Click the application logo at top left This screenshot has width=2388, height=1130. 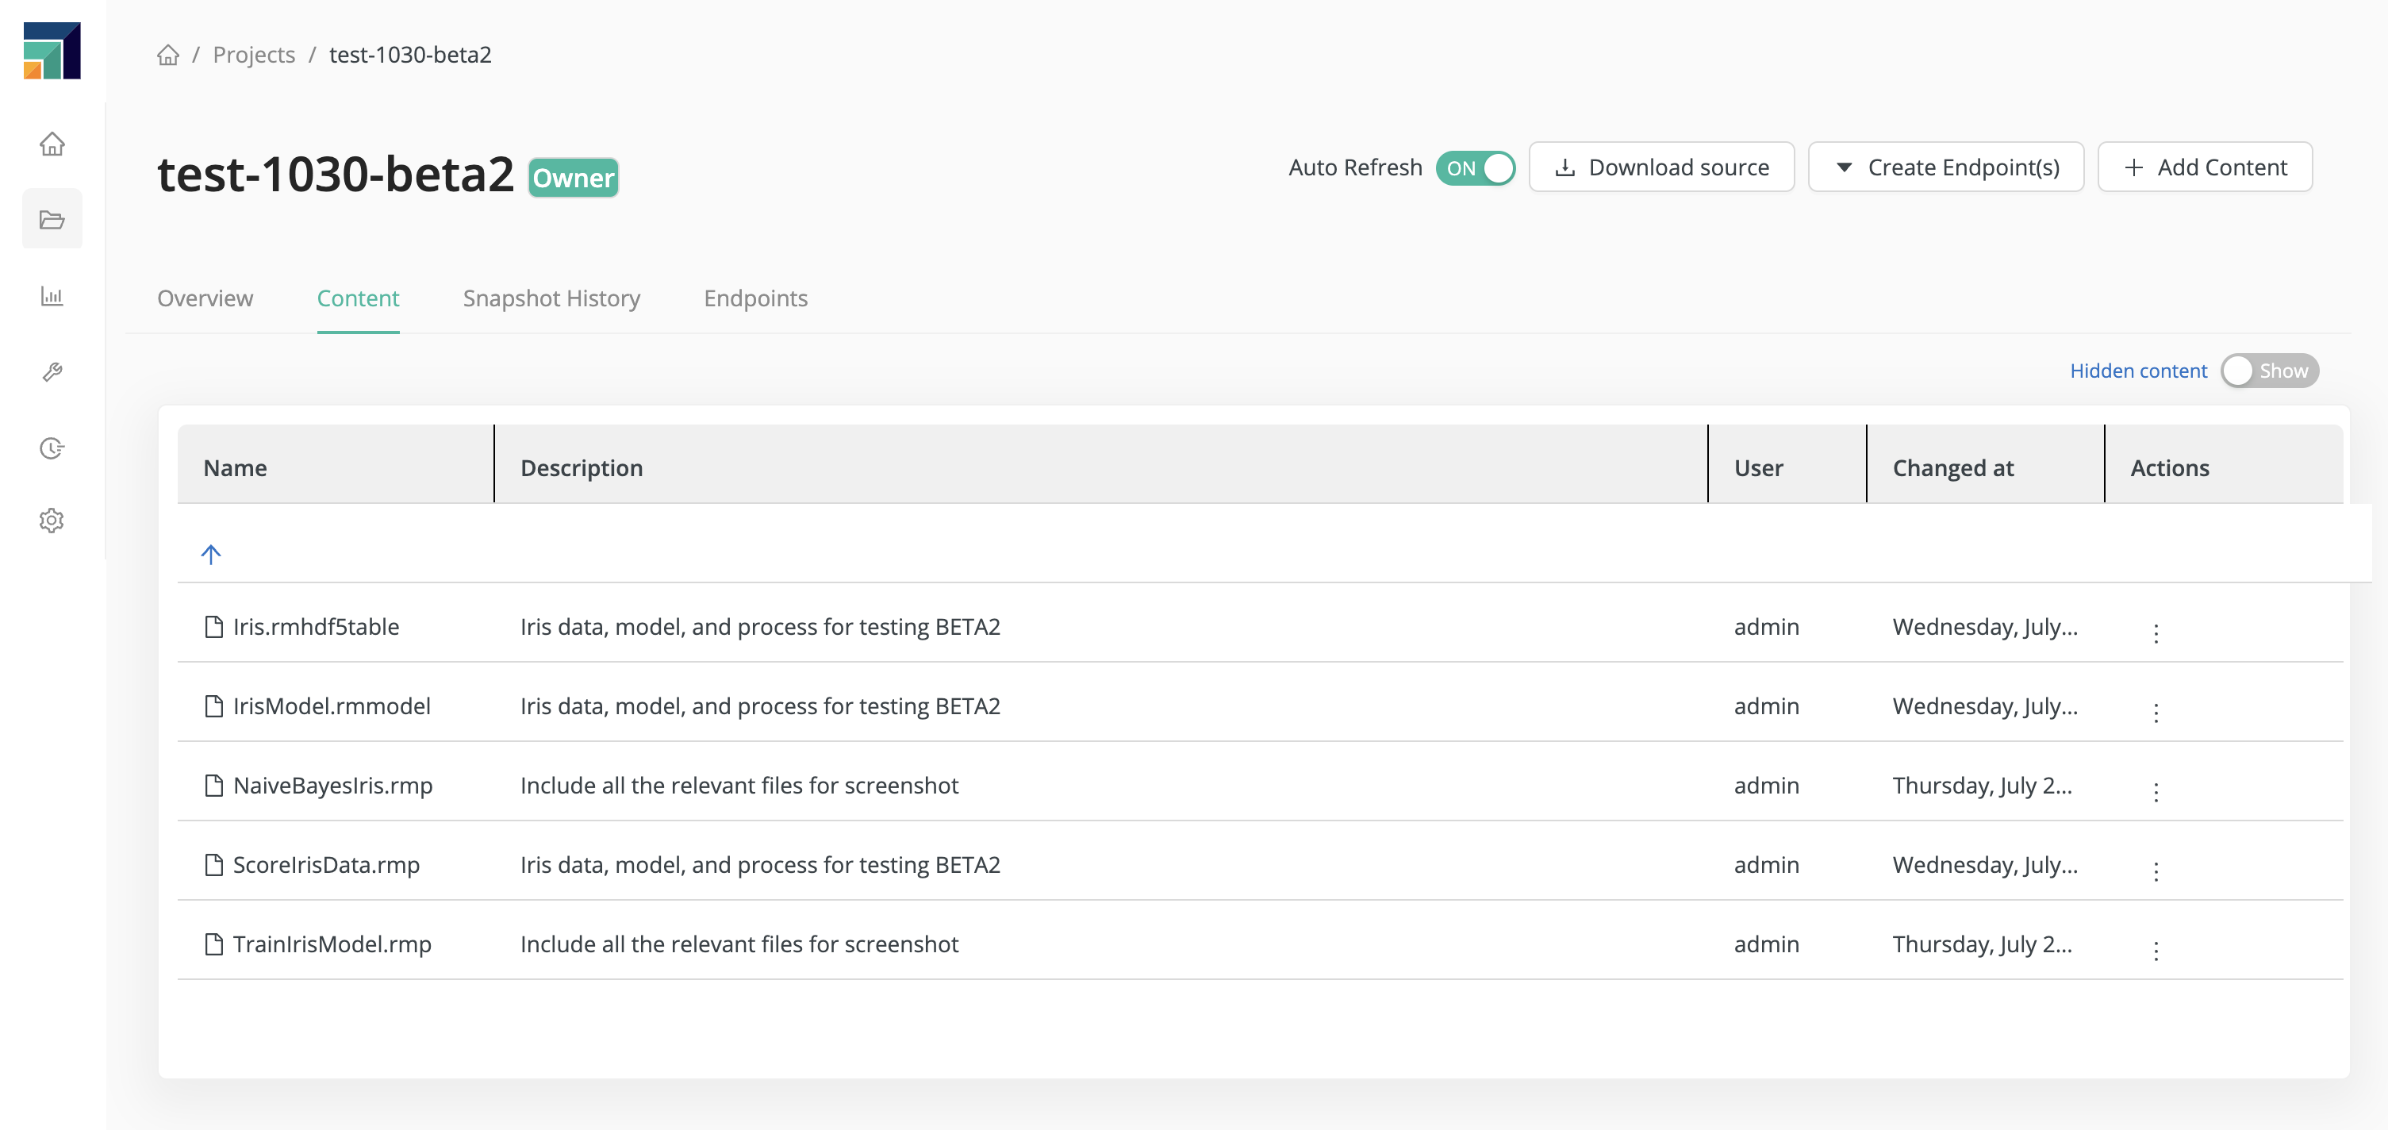click(x=52, y=51)
